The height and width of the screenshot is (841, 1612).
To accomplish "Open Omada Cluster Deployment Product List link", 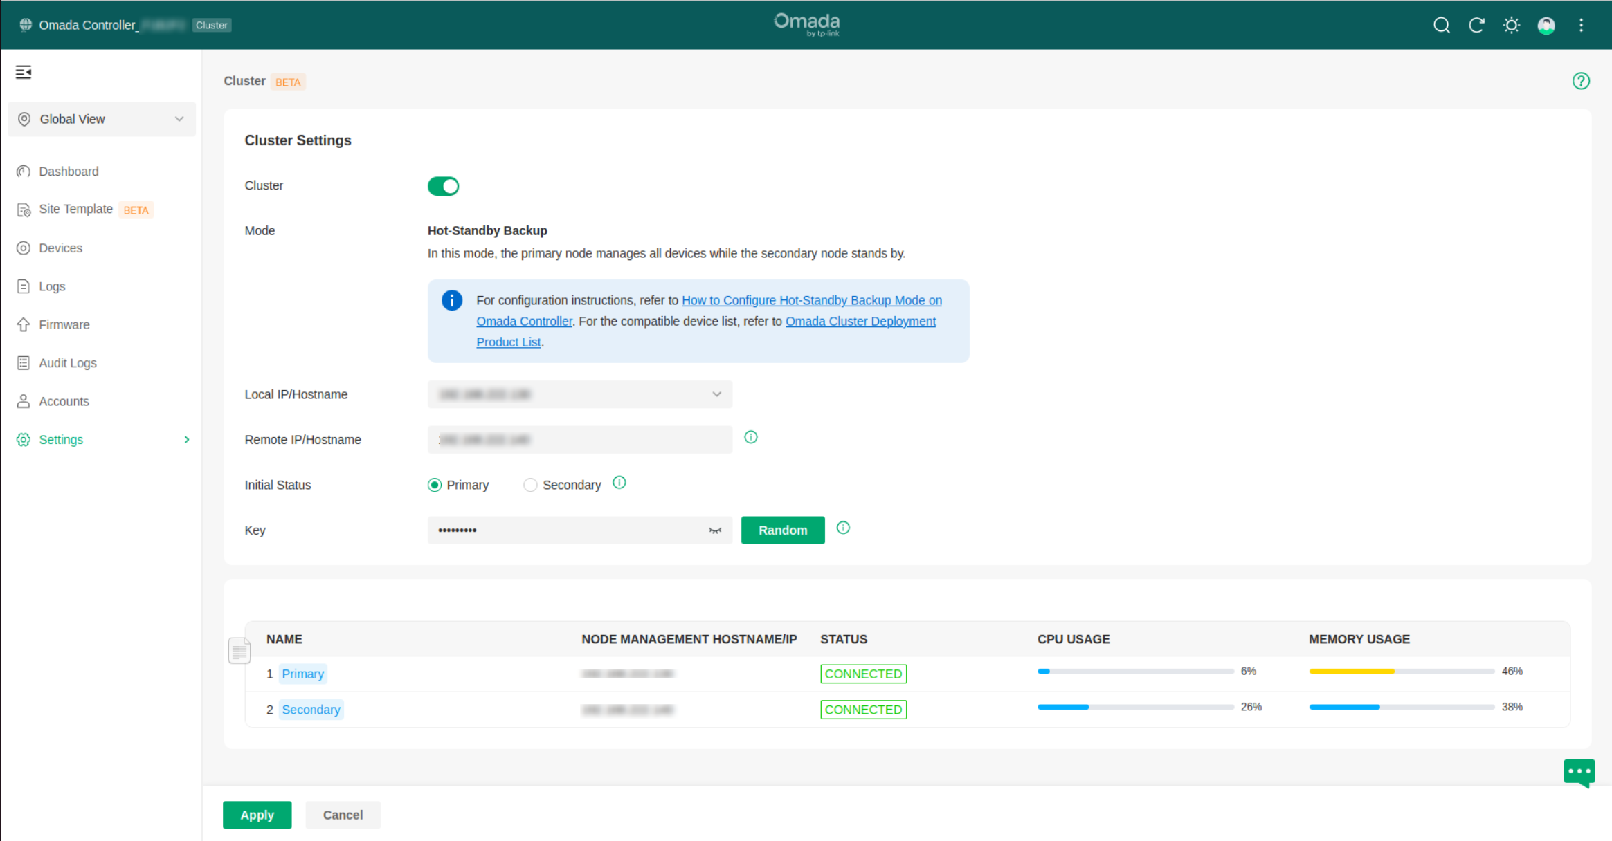I will coord(860,322).
